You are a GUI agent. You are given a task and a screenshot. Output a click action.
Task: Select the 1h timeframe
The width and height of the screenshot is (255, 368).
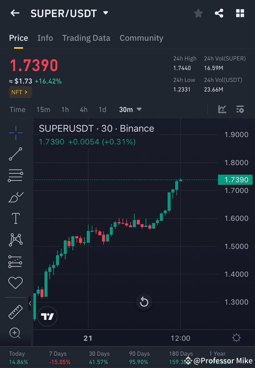click(65, 109)
